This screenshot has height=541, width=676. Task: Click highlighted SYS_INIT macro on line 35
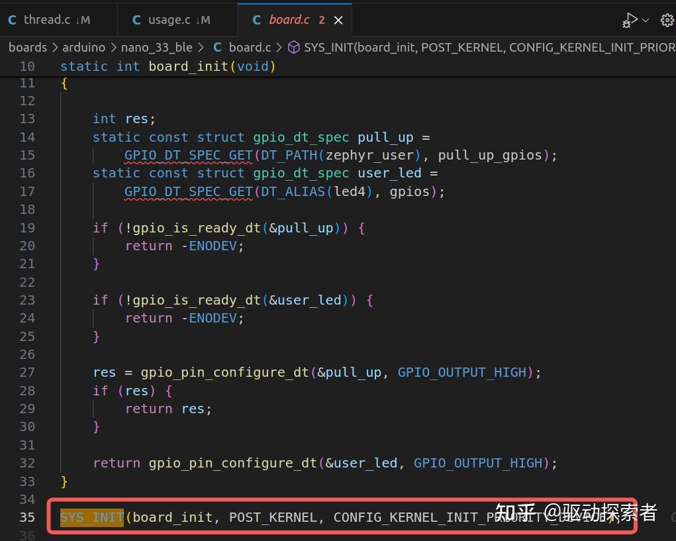pos(92,517)
